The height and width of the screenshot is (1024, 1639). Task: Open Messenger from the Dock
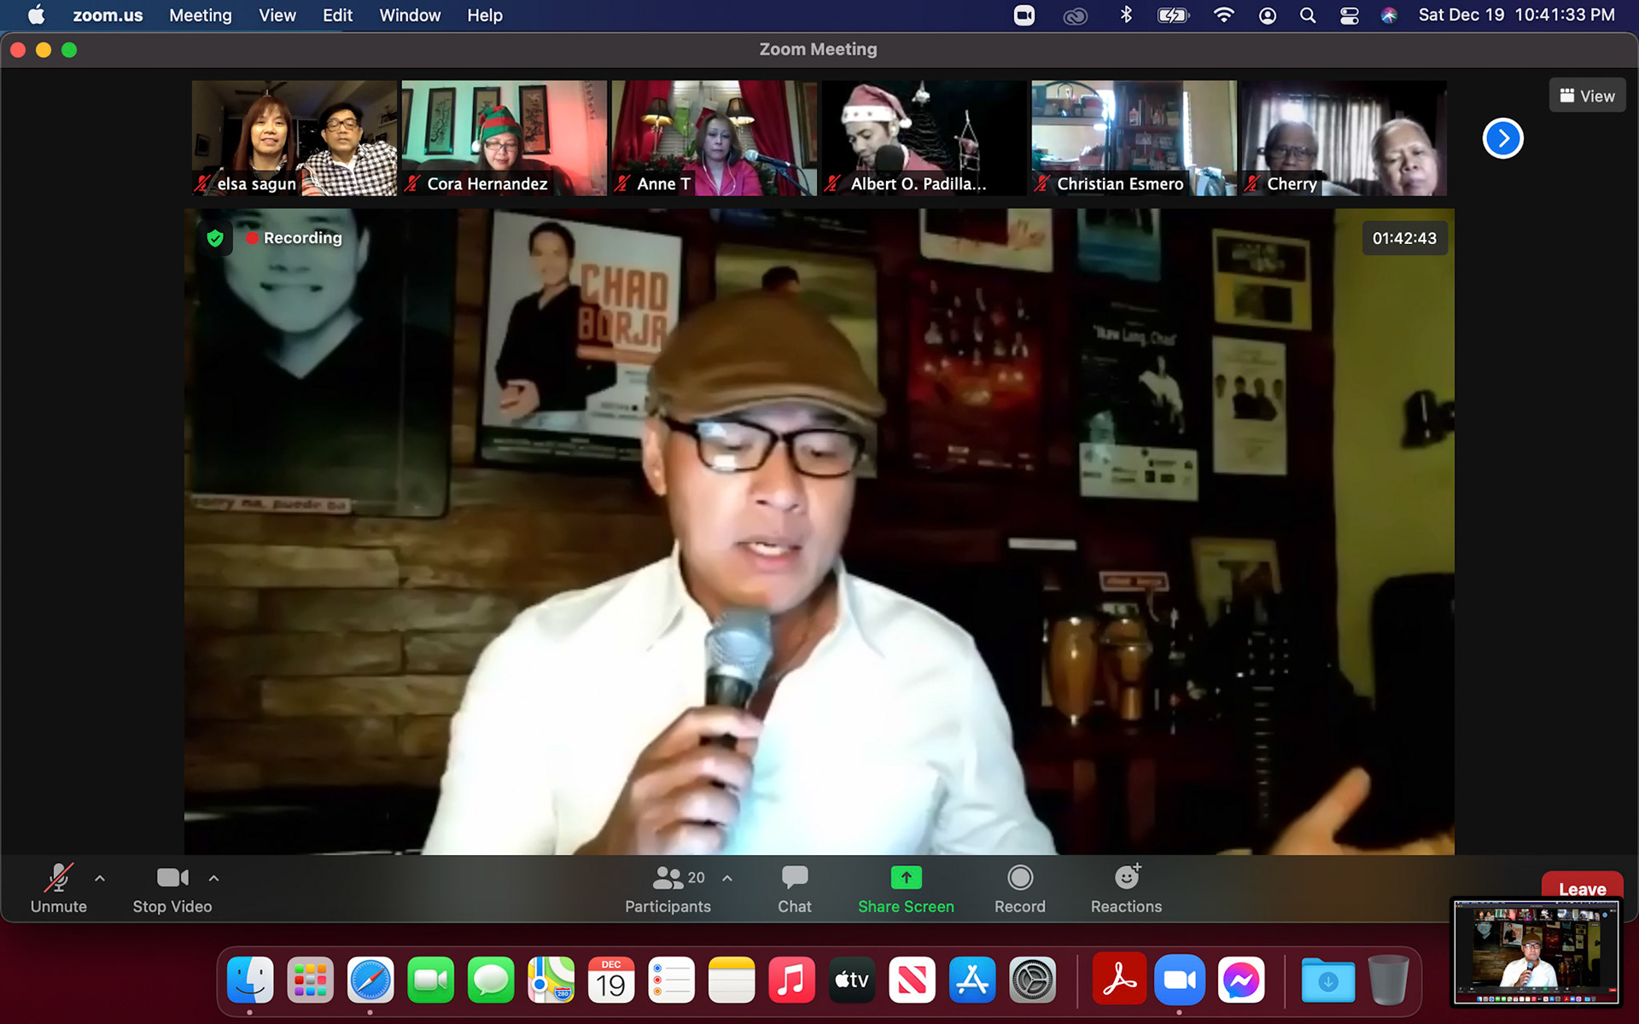(1240, 980)
